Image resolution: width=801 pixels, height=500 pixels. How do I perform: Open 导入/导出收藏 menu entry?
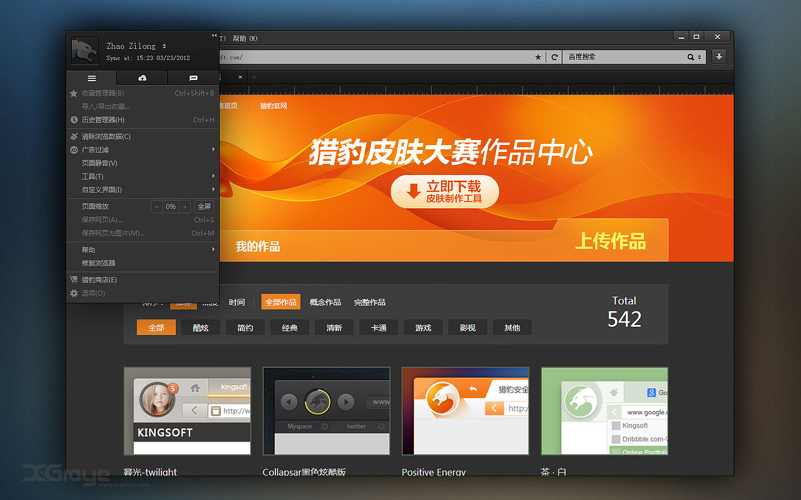[106, 106]
